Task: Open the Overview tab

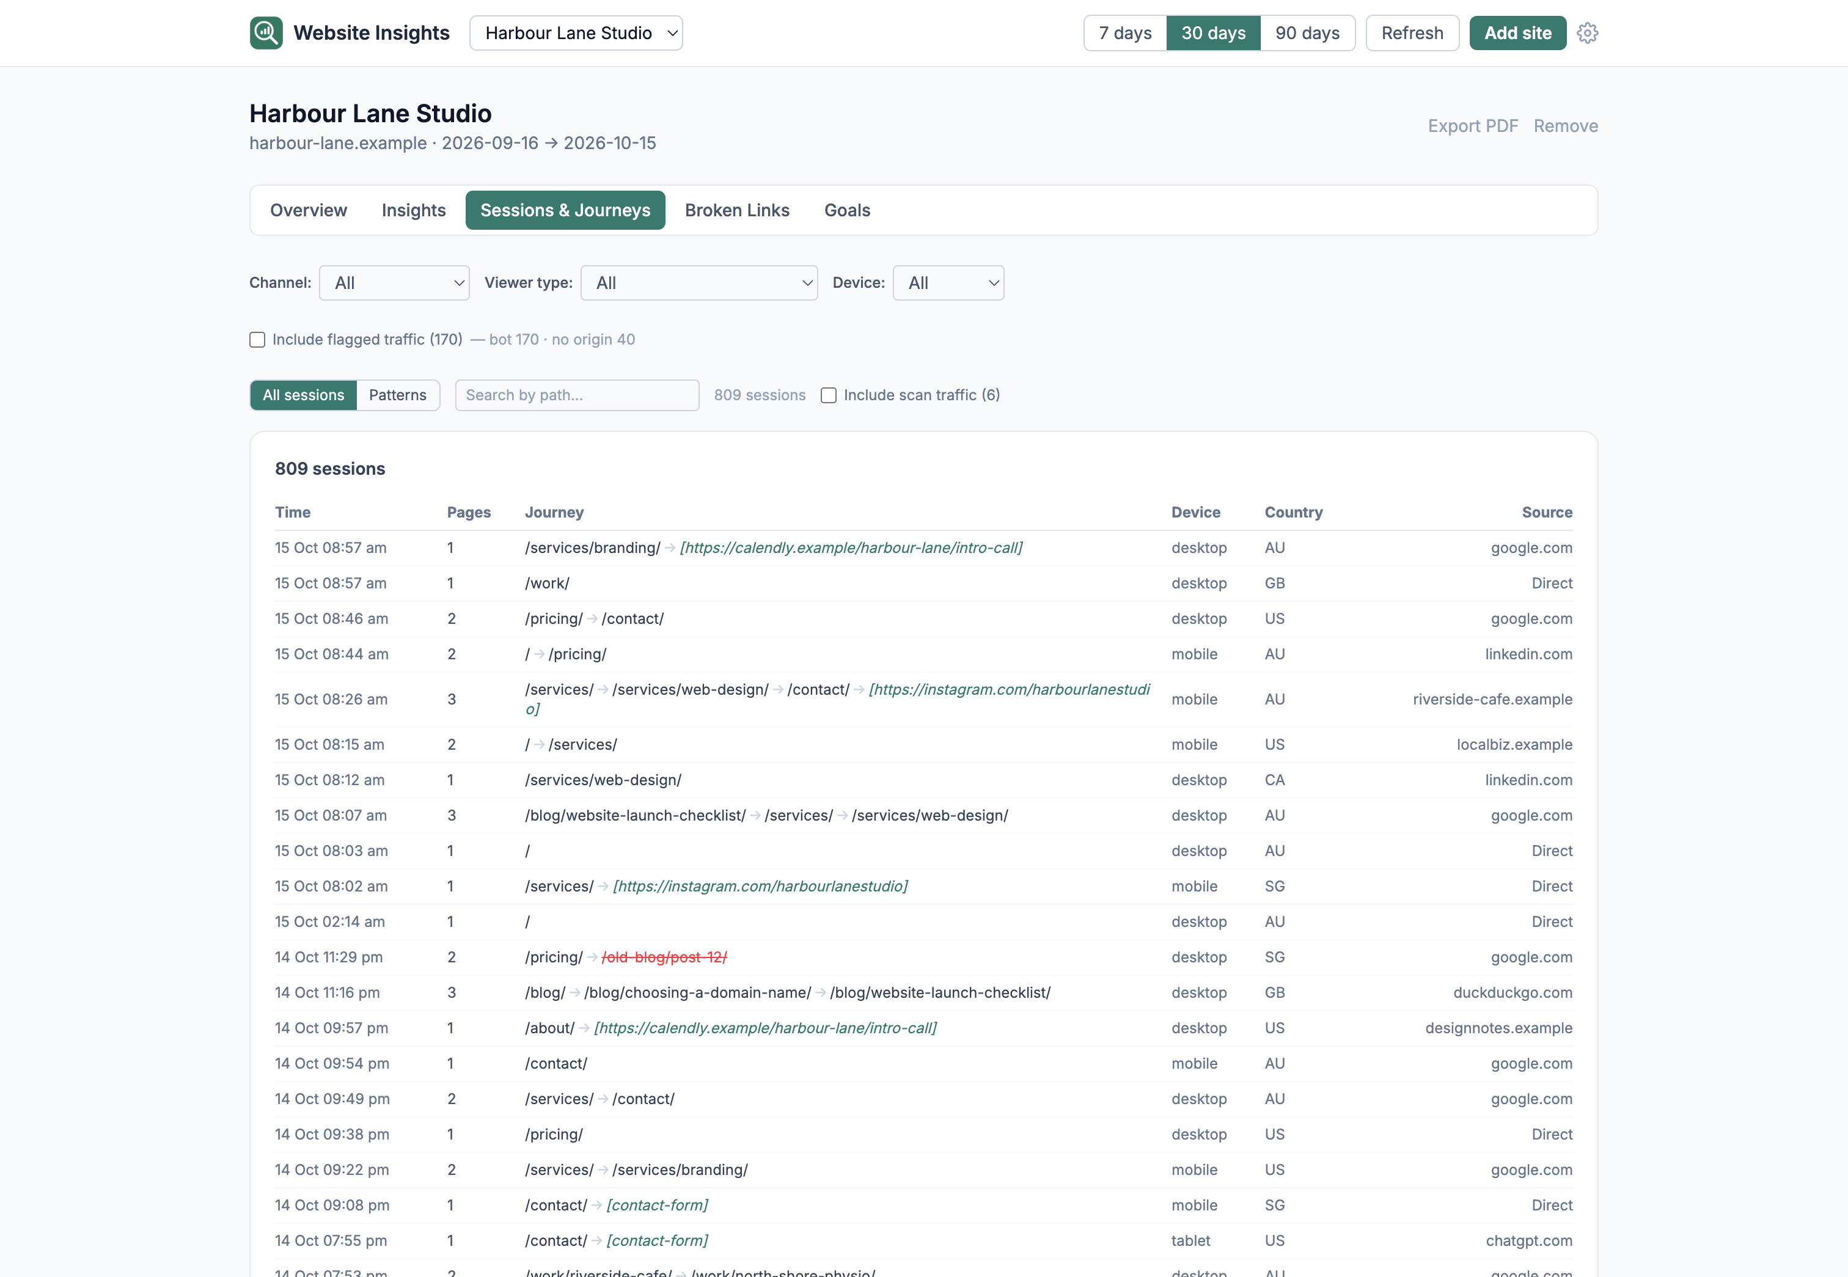Action: coord(308,210)
